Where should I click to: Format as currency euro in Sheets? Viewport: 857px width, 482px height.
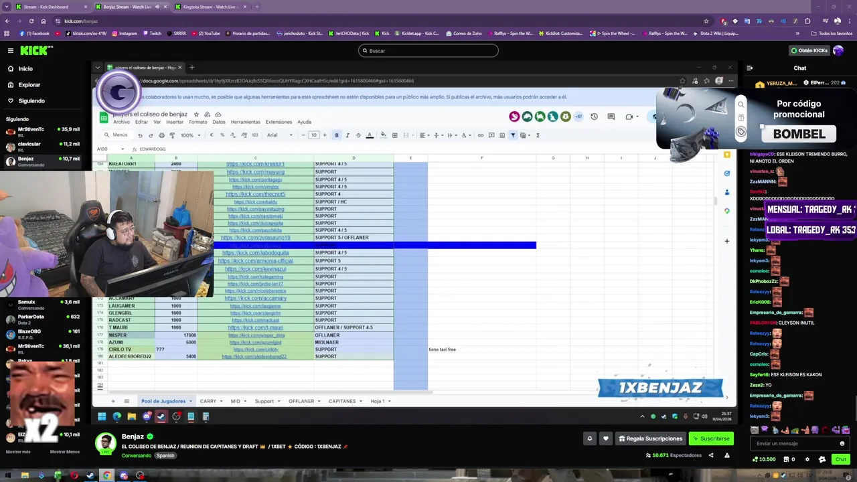tap(212, 135)
